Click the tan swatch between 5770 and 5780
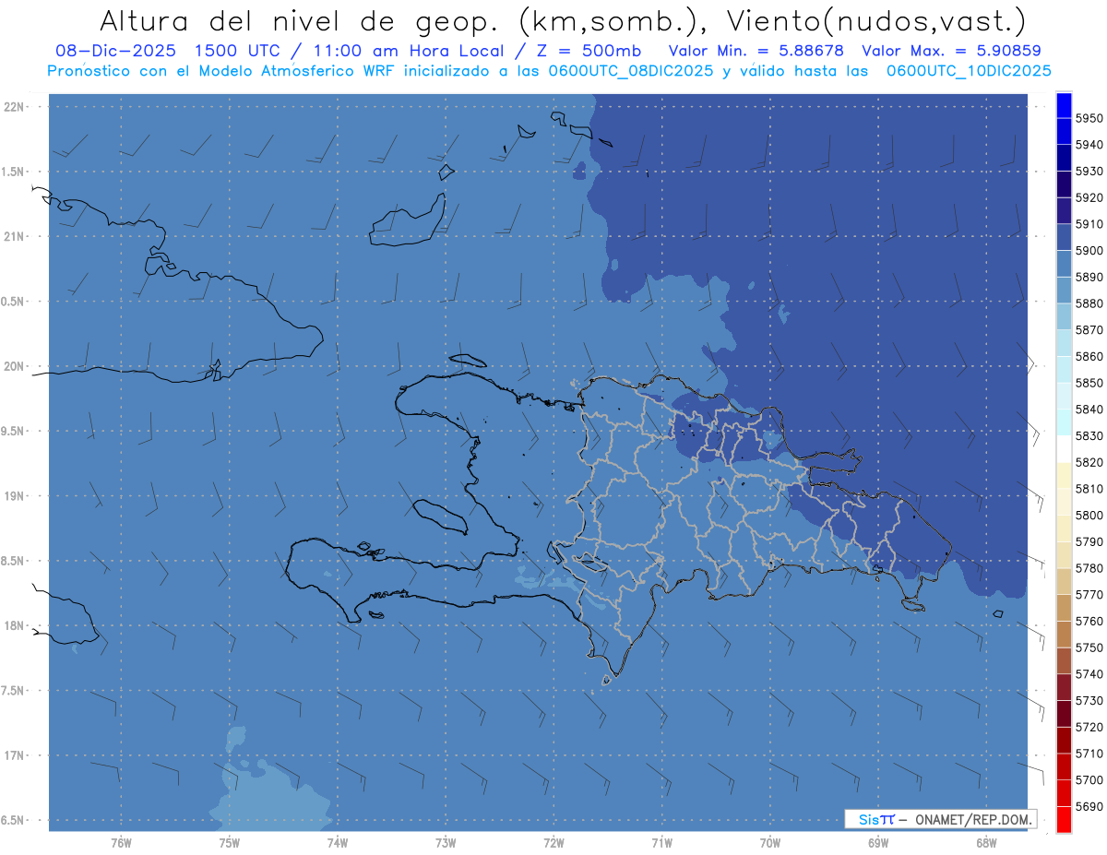The image size is (1107, 855). coord(1063,581)
